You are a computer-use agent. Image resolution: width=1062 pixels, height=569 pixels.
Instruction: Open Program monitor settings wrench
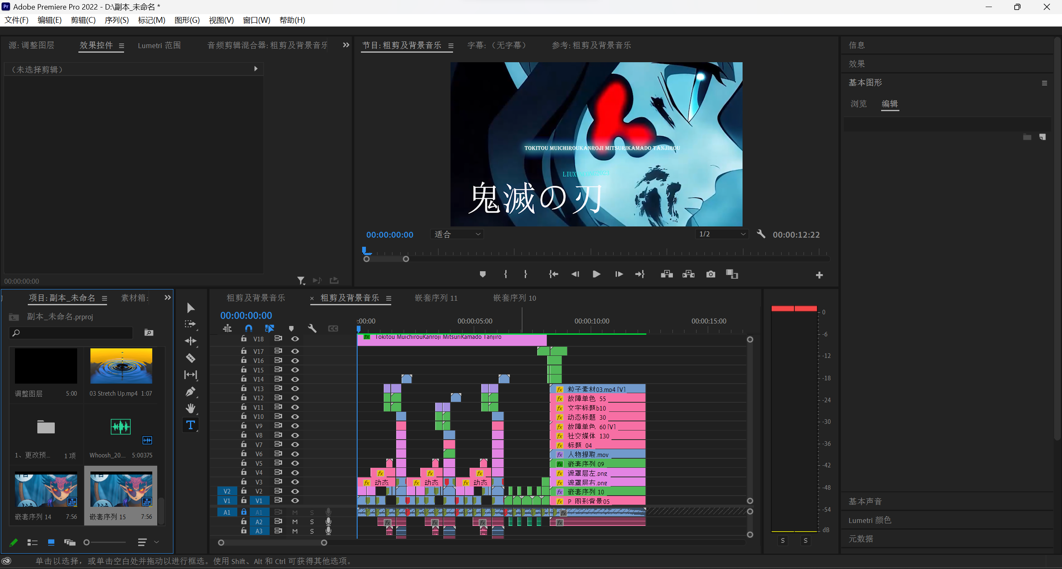[x=761, y=234]
